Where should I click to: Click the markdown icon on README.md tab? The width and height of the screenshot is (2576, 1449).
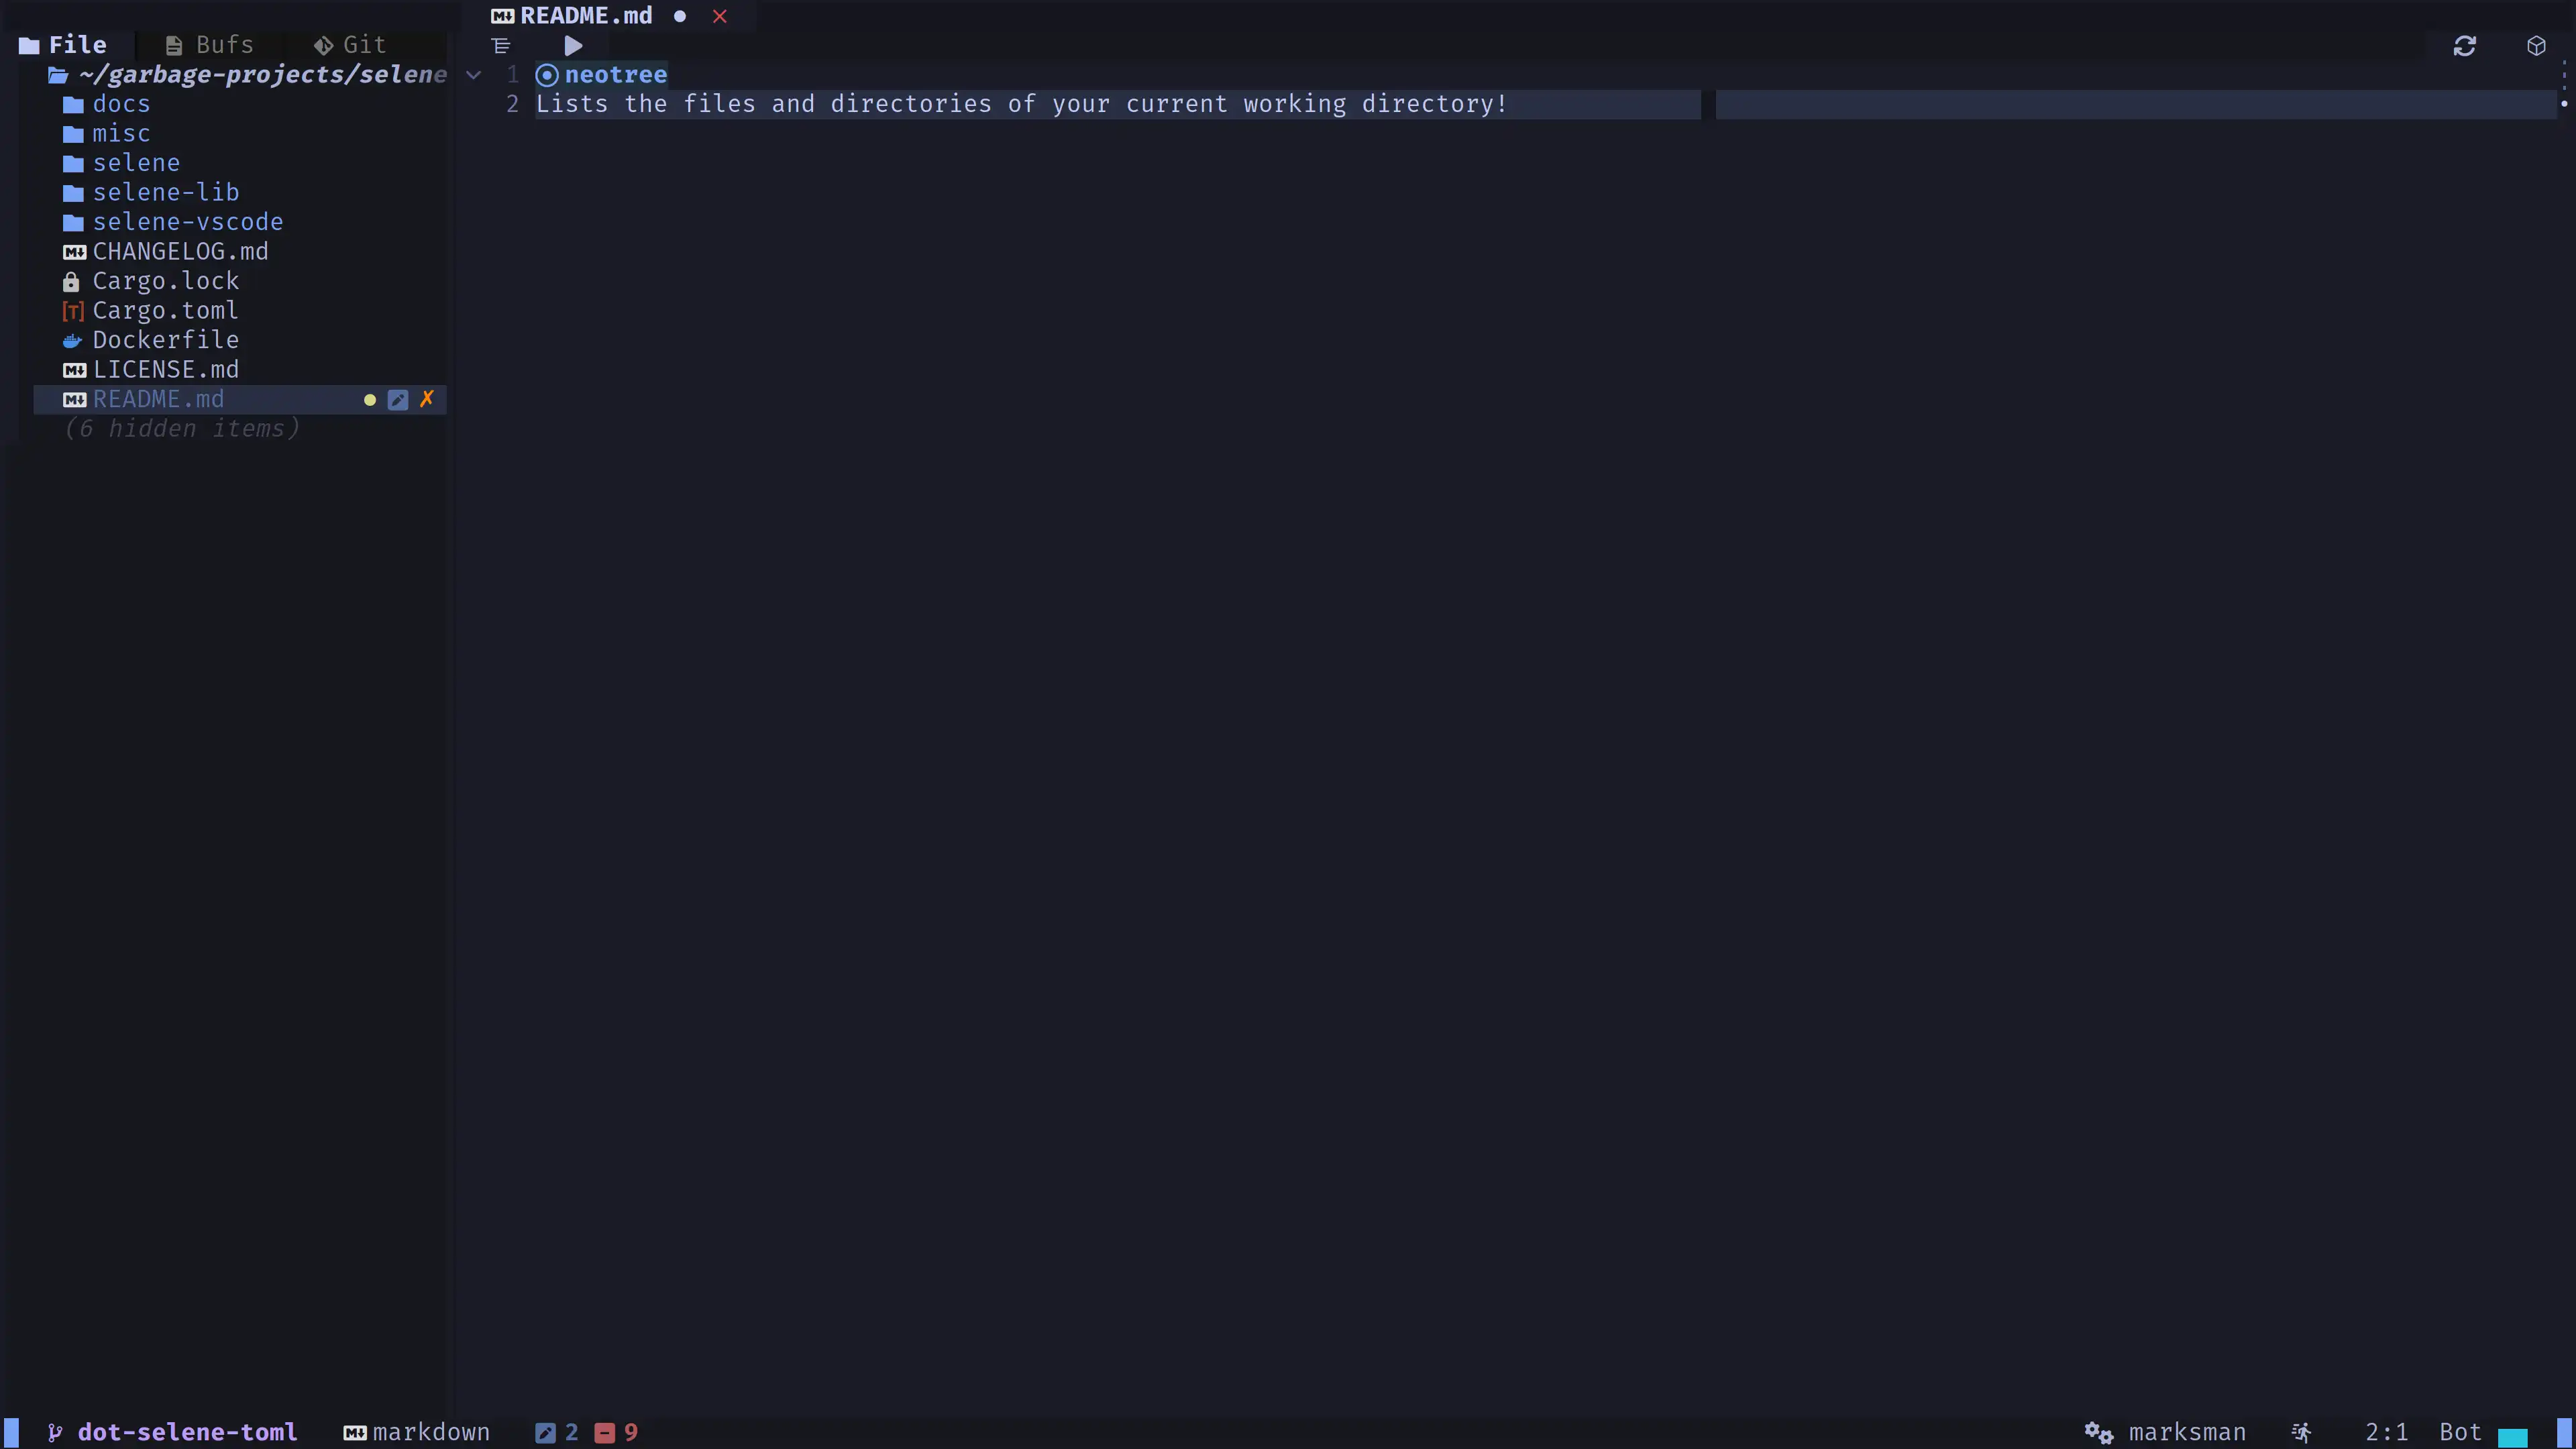point(502,16)
